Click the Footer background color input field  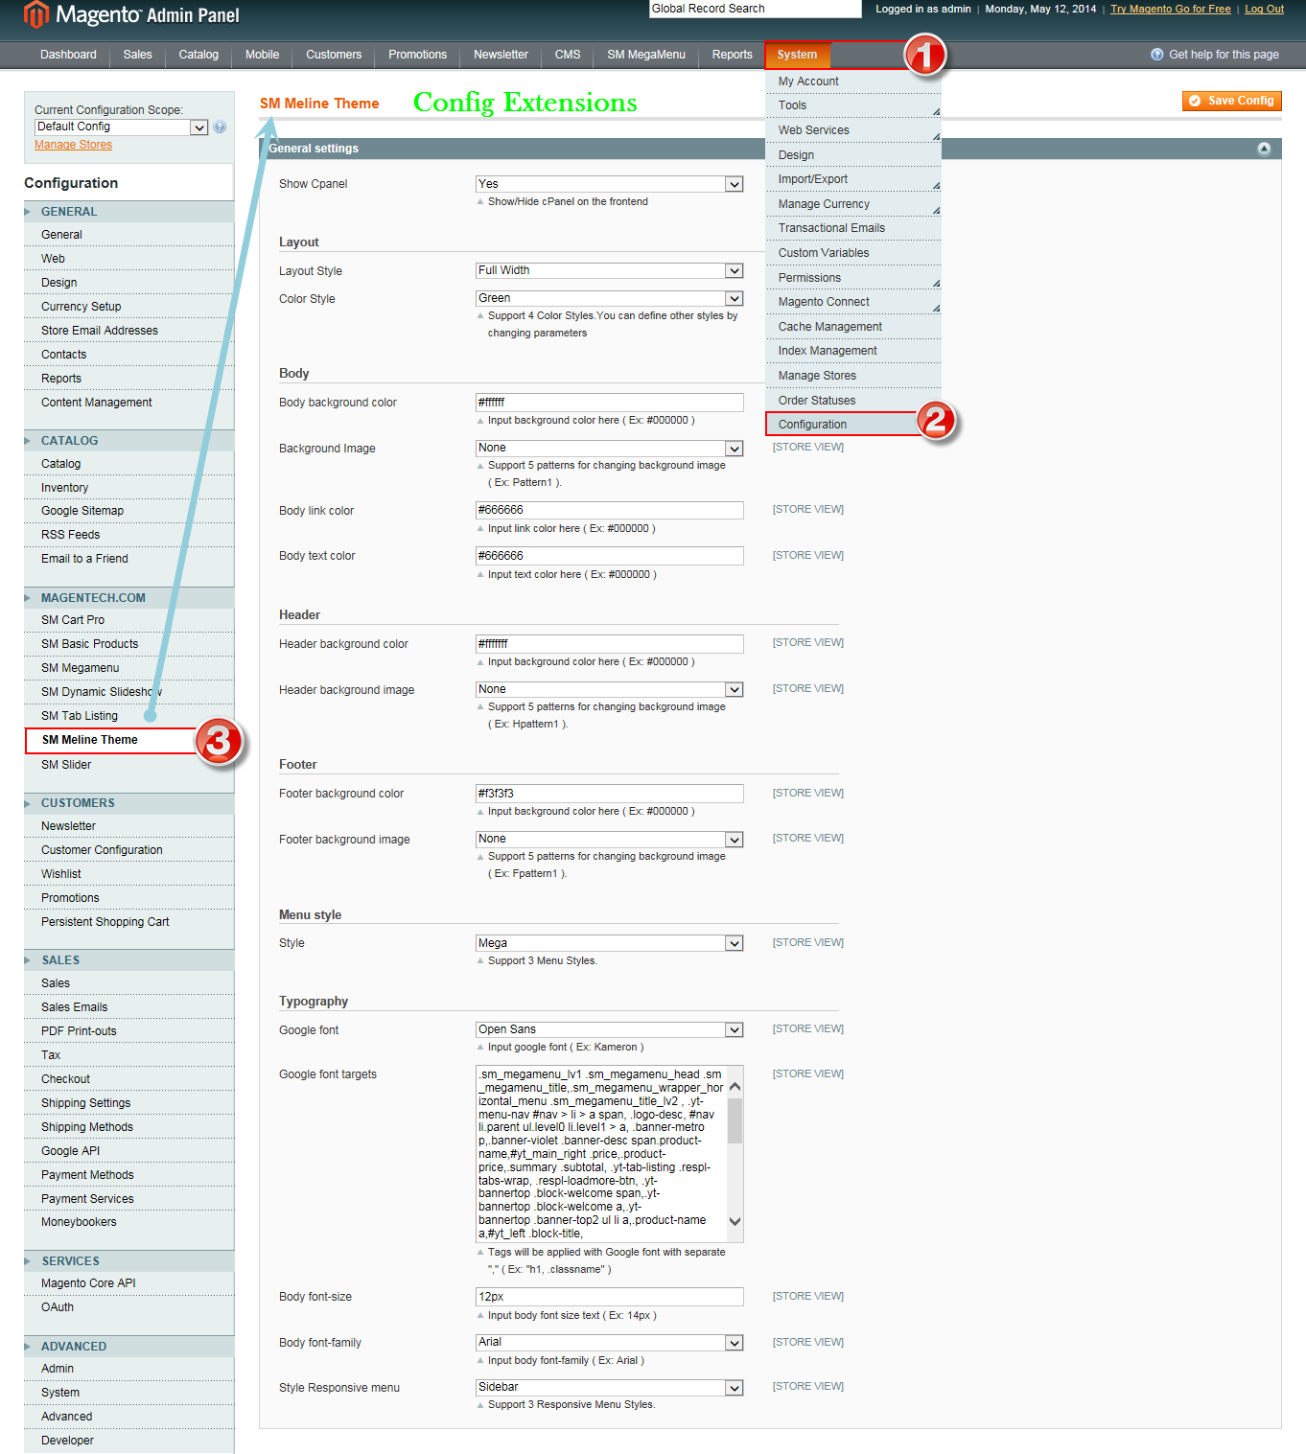610,794
